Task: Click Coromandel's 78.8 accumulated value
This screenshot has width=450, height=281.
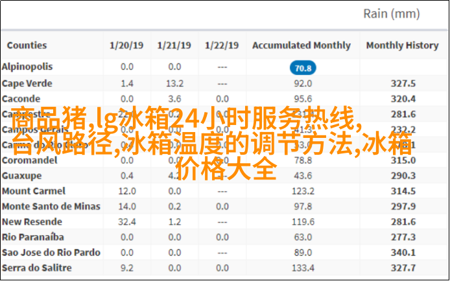Action: (x=303, y=160)
